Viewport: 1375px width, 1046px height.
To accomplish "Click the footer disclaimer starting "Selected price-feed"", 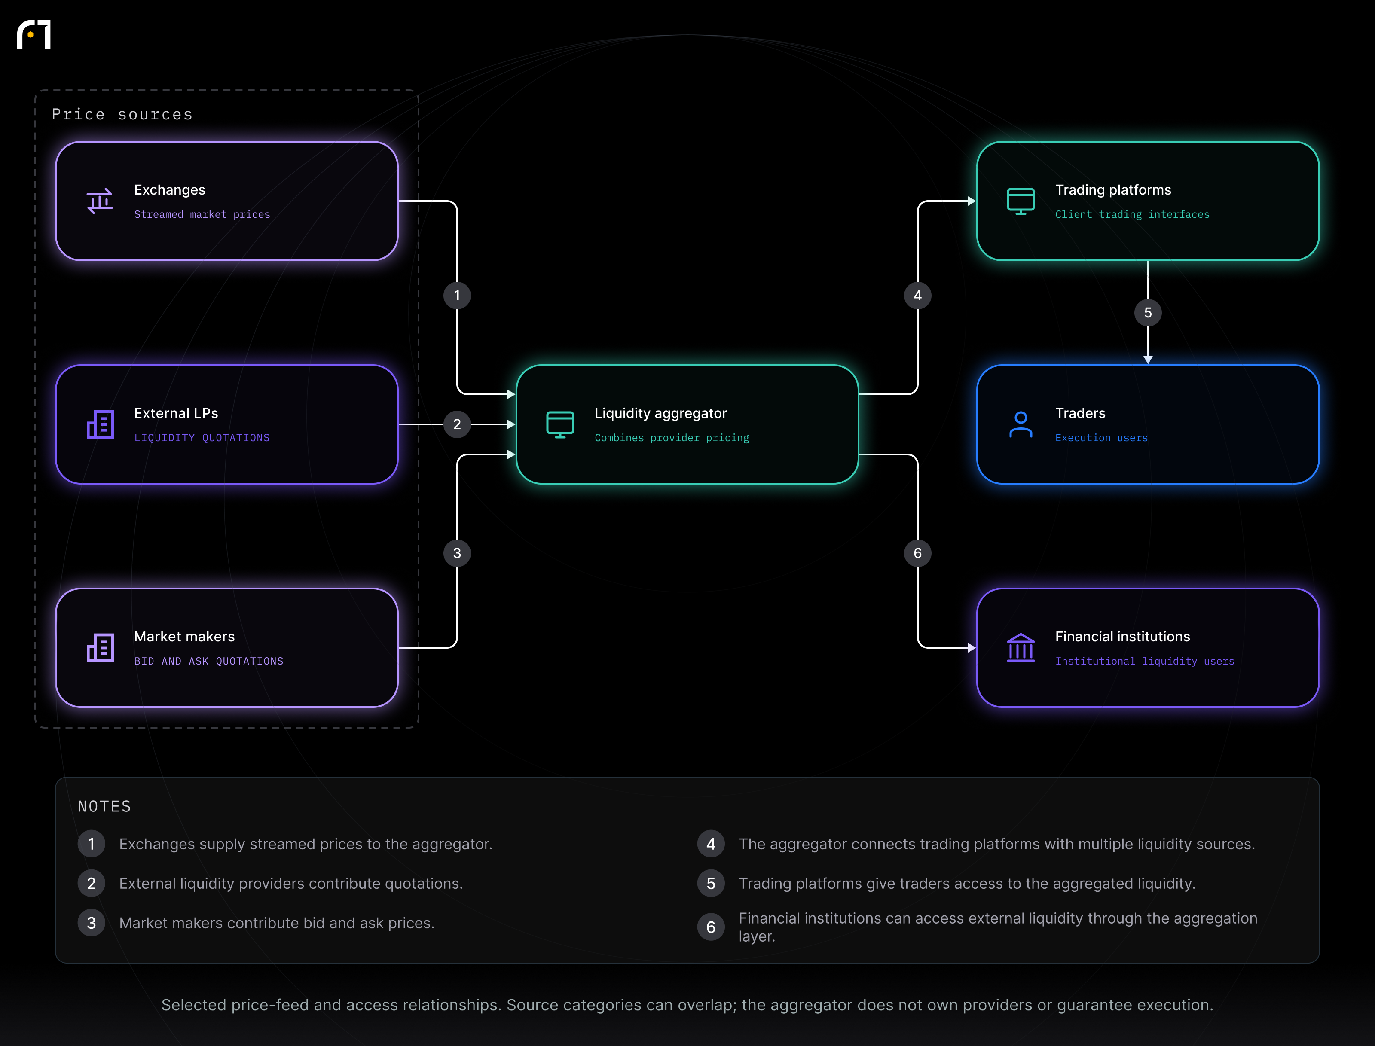I will (687, 1005).
